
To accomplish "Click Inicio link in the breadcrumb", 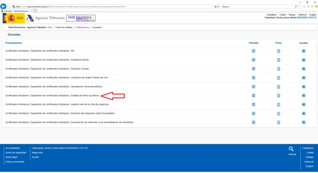I will 50,27.
